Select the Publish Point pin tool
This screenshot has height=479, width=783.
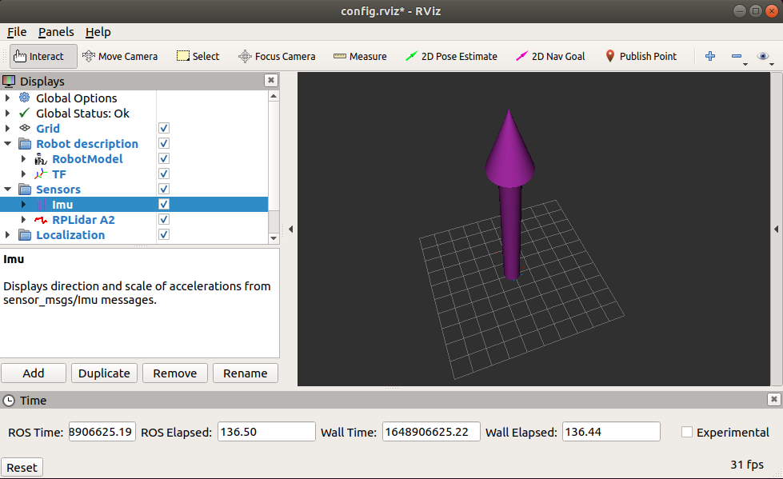tap(641, 57)
